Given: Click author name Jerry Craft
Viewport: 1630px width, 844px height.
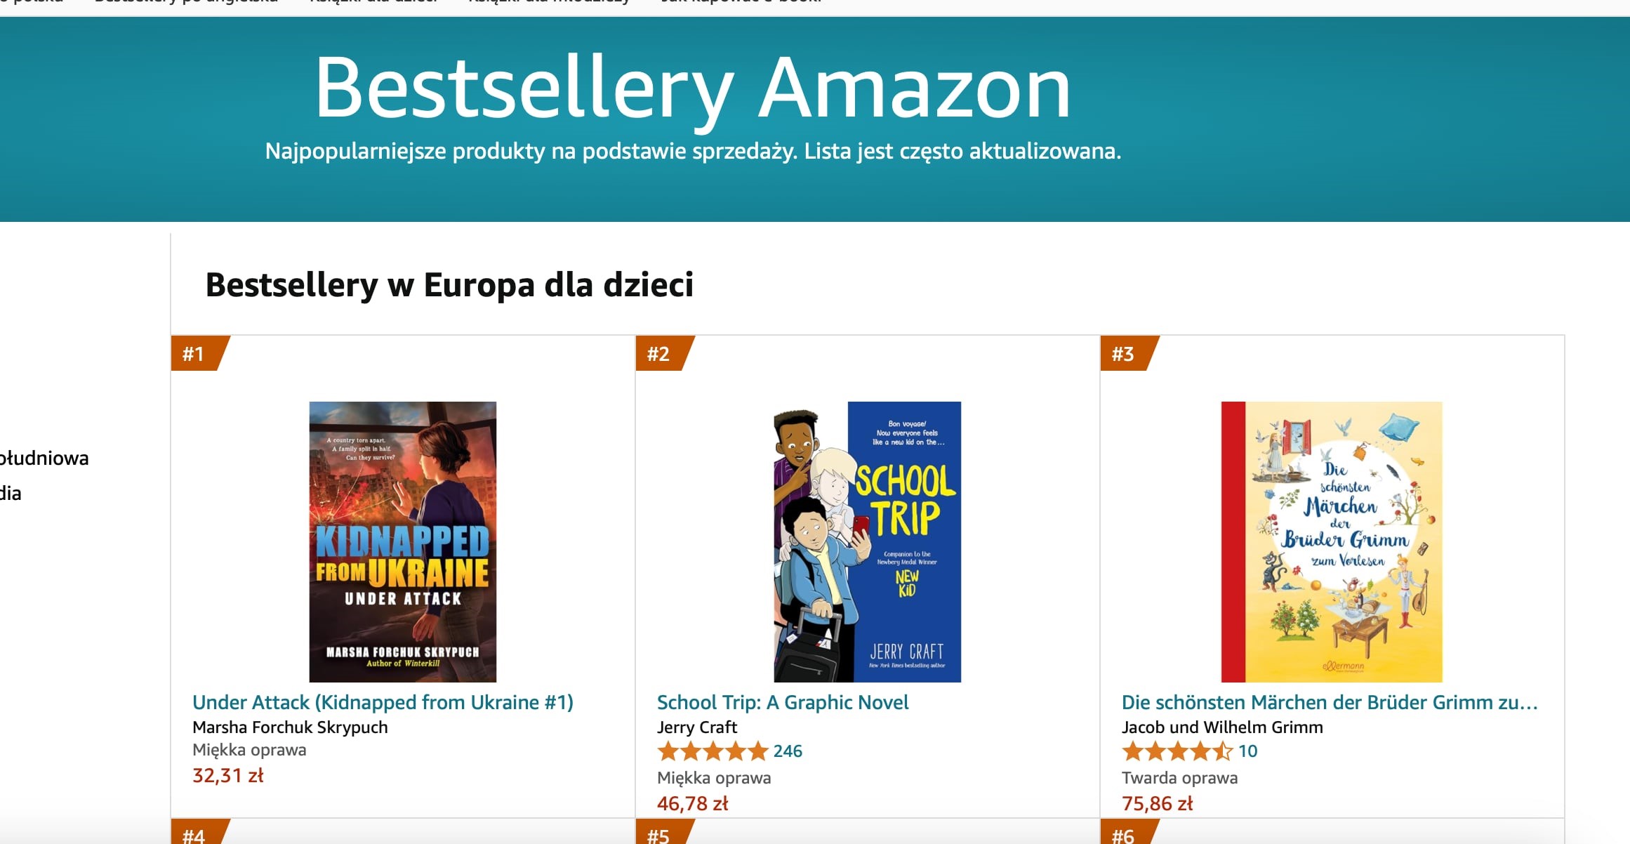Looking at the screenshot, I should (697, 727).
